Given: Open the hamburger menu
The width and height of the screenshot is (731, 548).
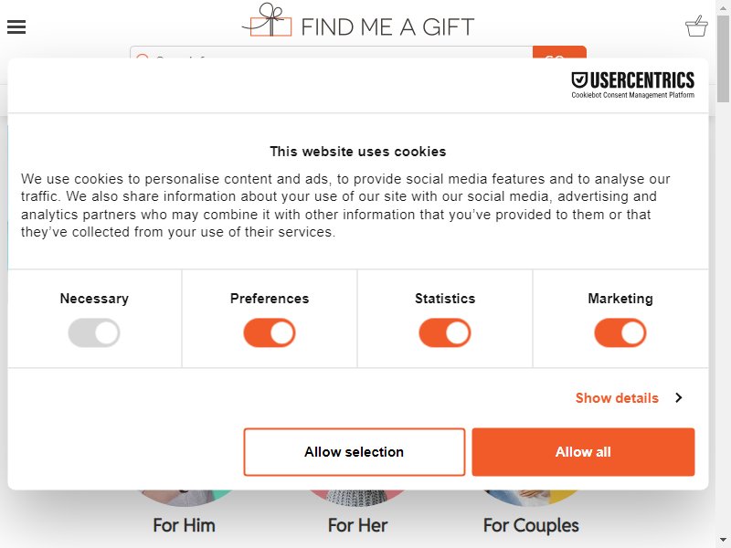Looking at the screenshot, I should point(16,27).
